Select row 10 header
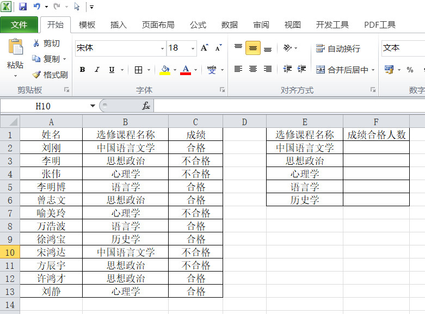The image size is (425, 314). point(10,252)
